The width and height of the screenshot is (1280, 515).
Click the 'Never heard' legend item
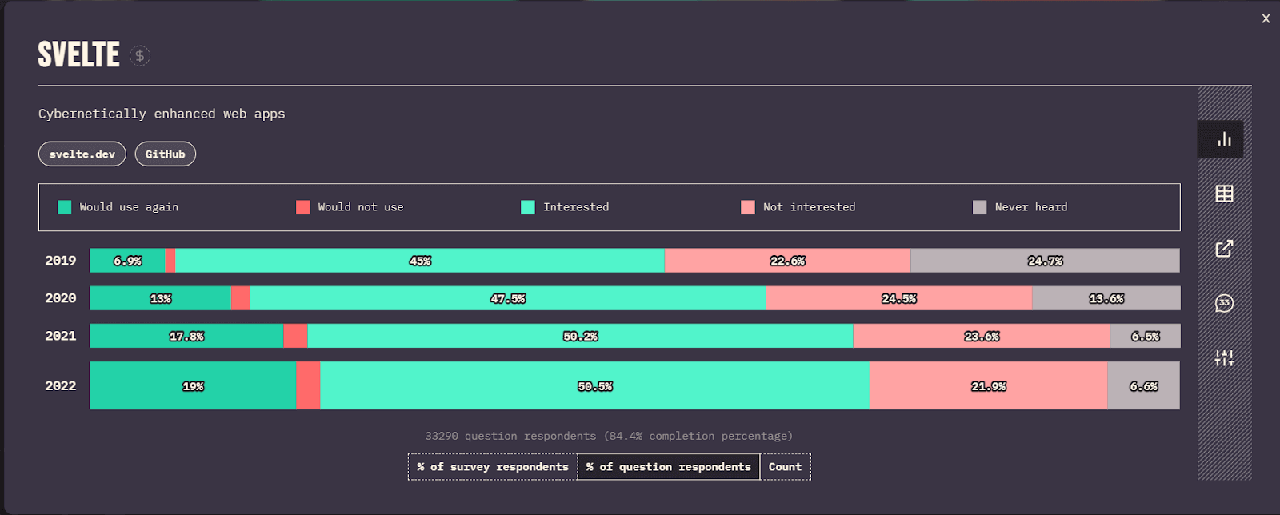[1030, 207]
